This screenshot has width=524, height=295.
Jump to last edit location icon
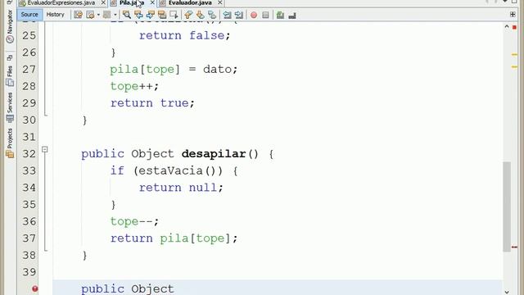79,15
